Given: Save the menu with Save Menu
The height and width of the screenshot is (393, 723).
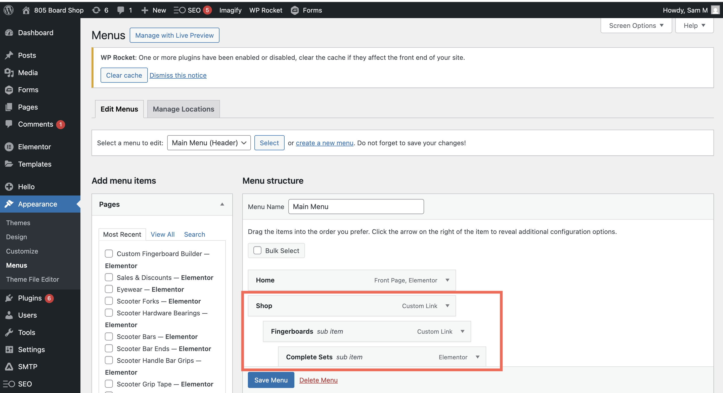Looking at the screenshot, I should [271, 380].
